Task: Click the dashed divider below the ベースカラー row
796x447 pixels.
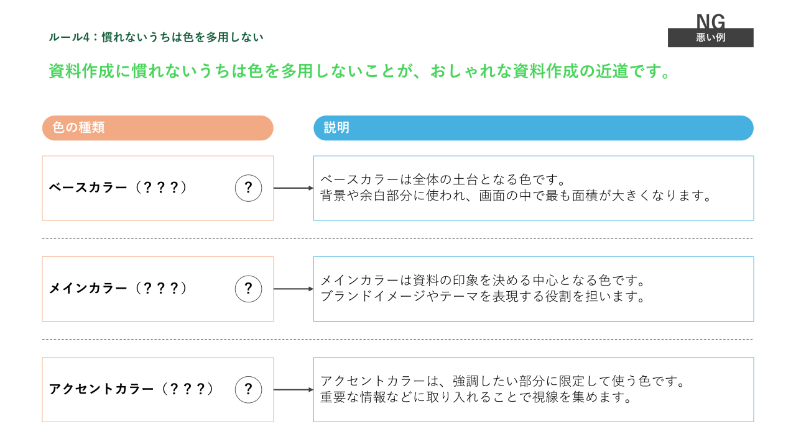Action: coord(397,238)
